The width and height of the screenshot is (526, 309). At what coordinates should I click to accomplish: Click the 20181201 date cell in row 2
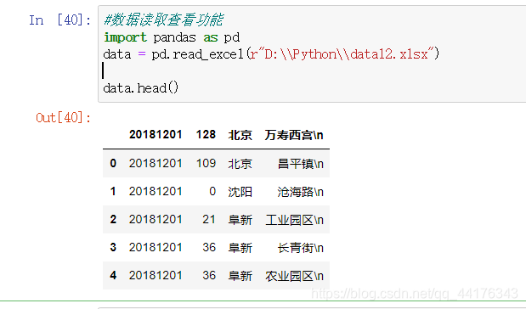click(156, 219)
